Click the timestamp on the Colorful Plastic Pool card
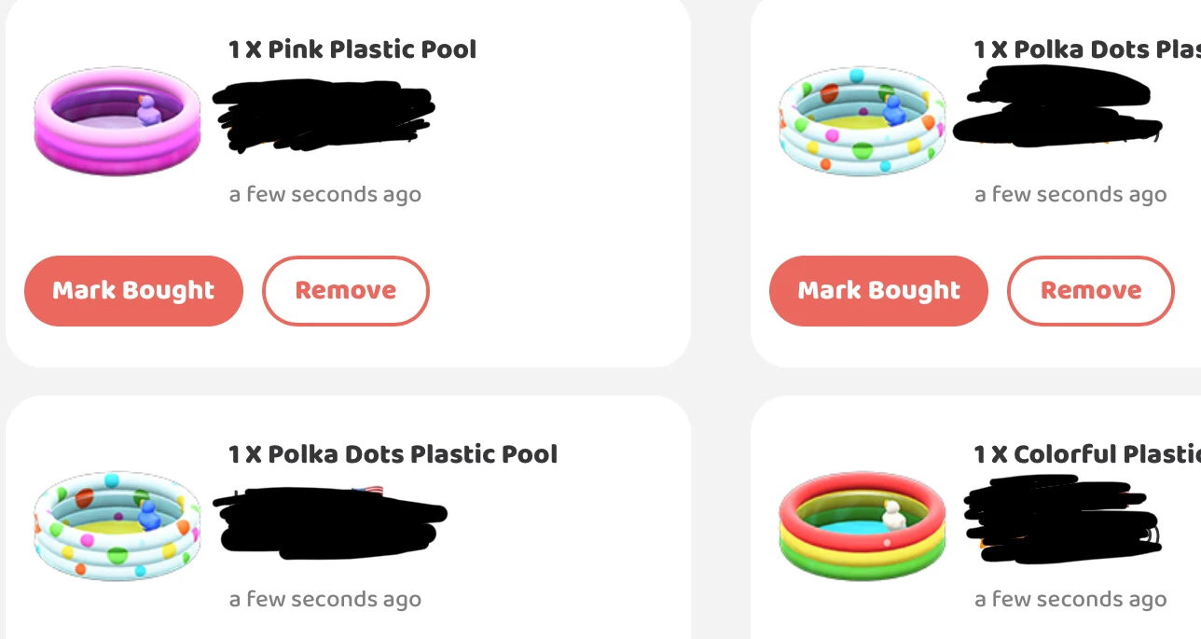The height and width of the screenshot is (639, 1201). click(x=1070, y=599)
